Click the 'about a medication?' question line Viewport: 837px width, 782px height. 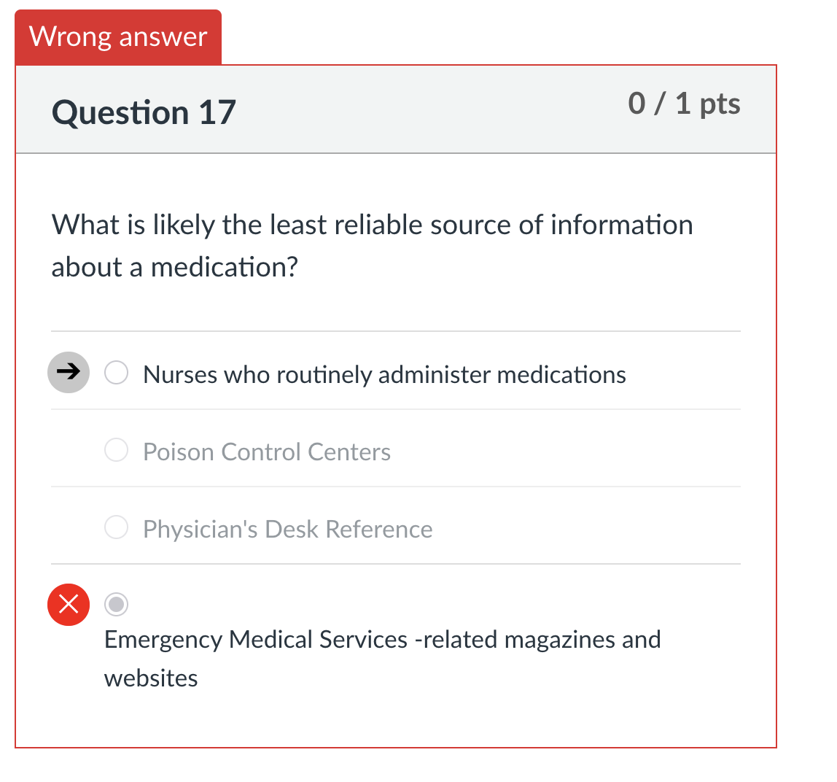[x=175, y=267]
